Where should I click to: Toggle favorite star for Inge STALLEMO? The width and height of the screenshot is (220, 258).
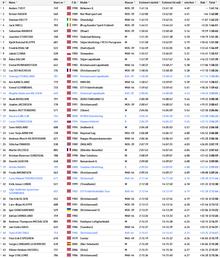point(219,255)
